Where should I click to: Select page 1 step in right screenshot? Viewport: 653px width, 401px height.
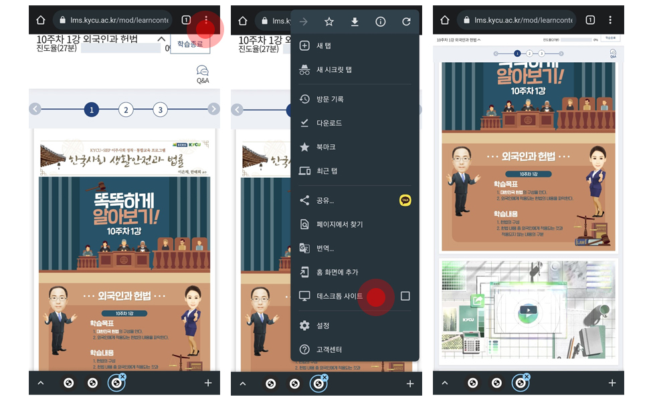(517, 53)
